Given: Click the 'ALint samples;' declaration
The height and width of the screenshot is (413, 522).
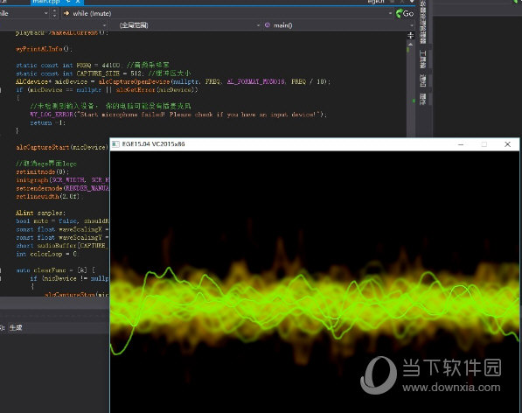Looking at the screenshot, I should (x=40, y=213).
